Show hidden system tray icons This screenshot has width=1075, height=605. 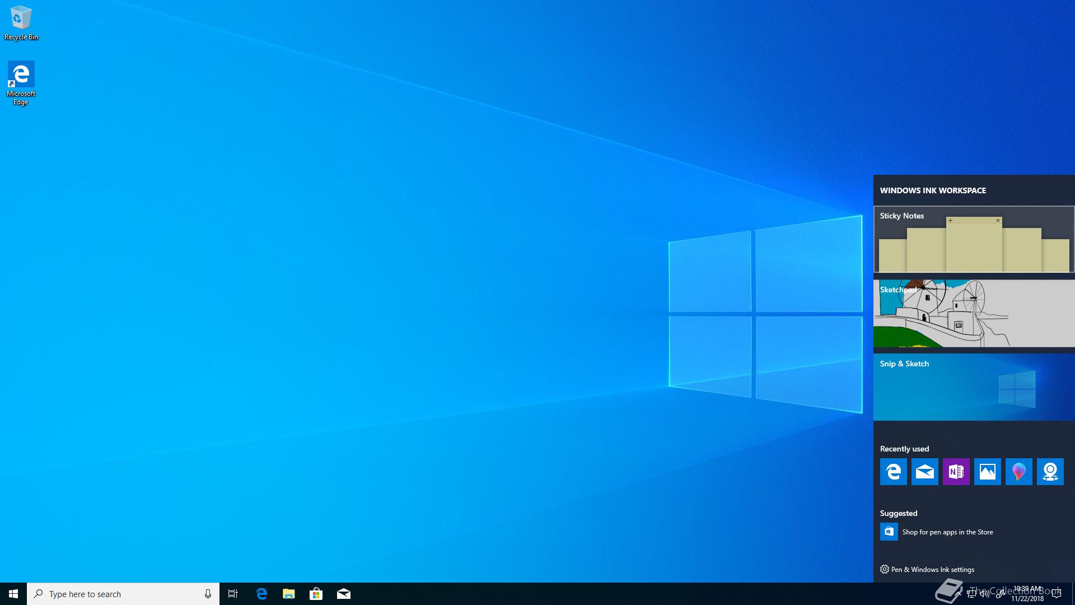pos(958,594)
